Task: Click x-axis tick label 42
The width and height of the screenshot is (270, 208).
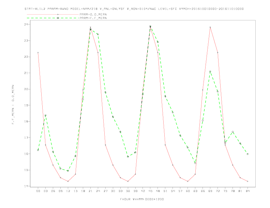Action: point(143,191)
